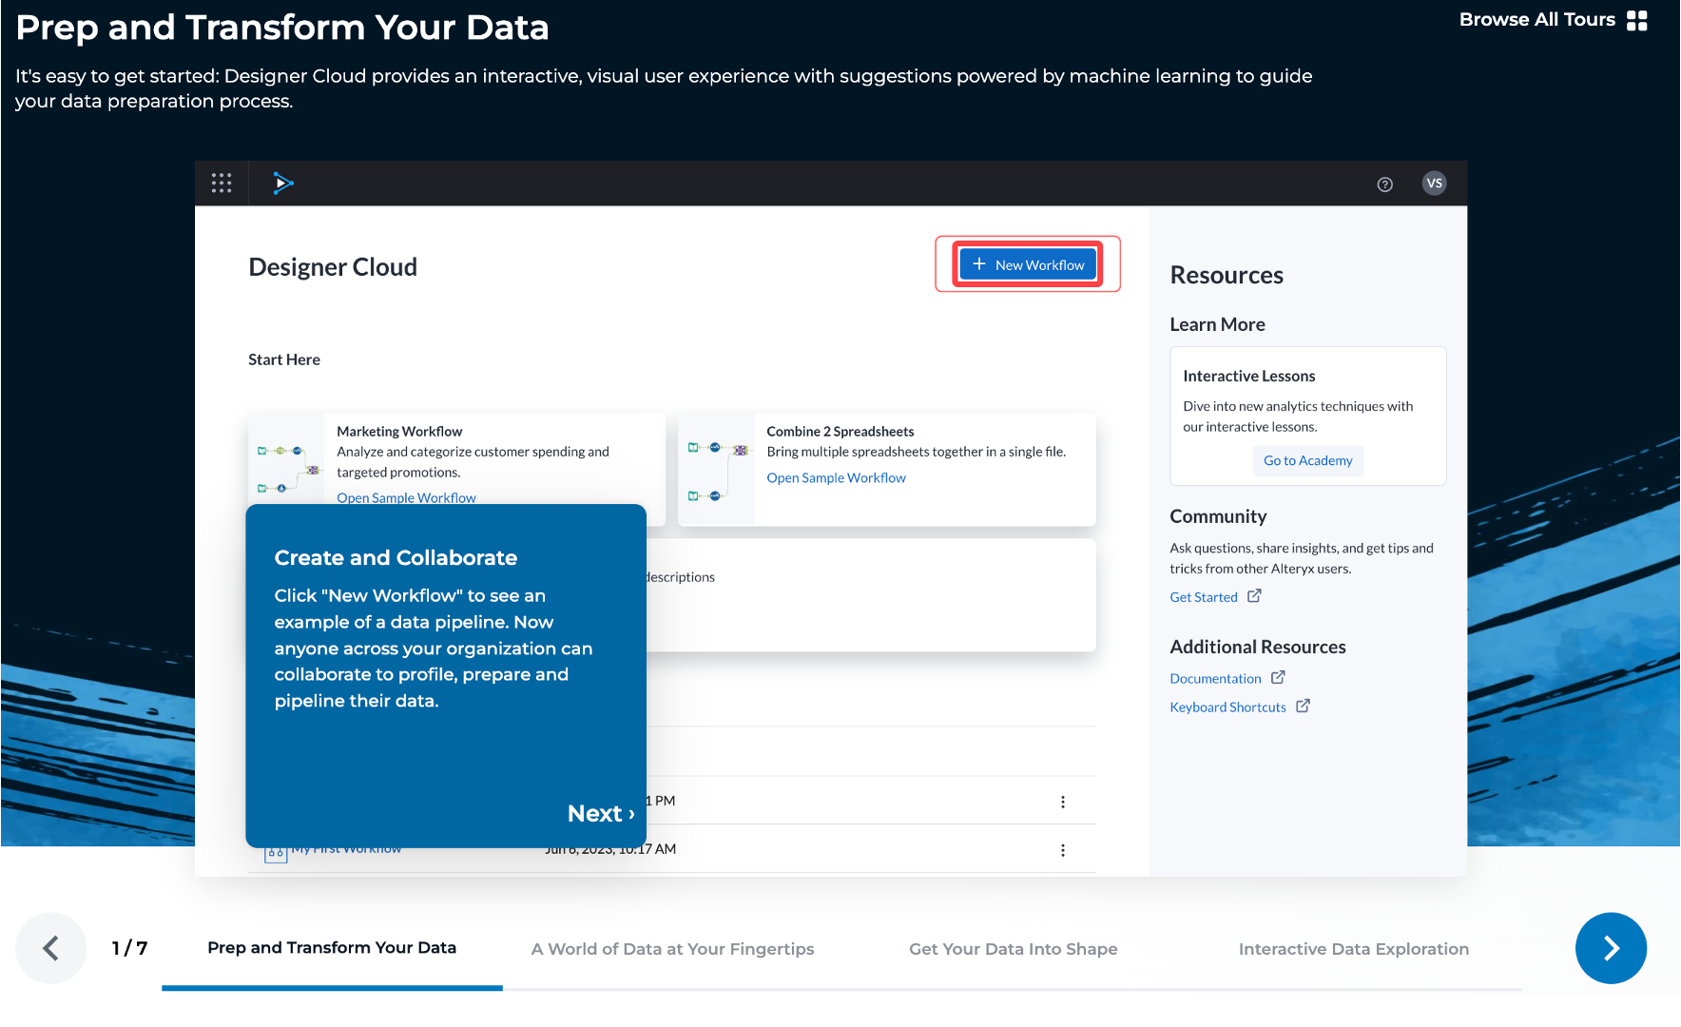Open the app grid launcher in the top bar
Viewport: 1681px width, 1027px height.
pos(222,183)
